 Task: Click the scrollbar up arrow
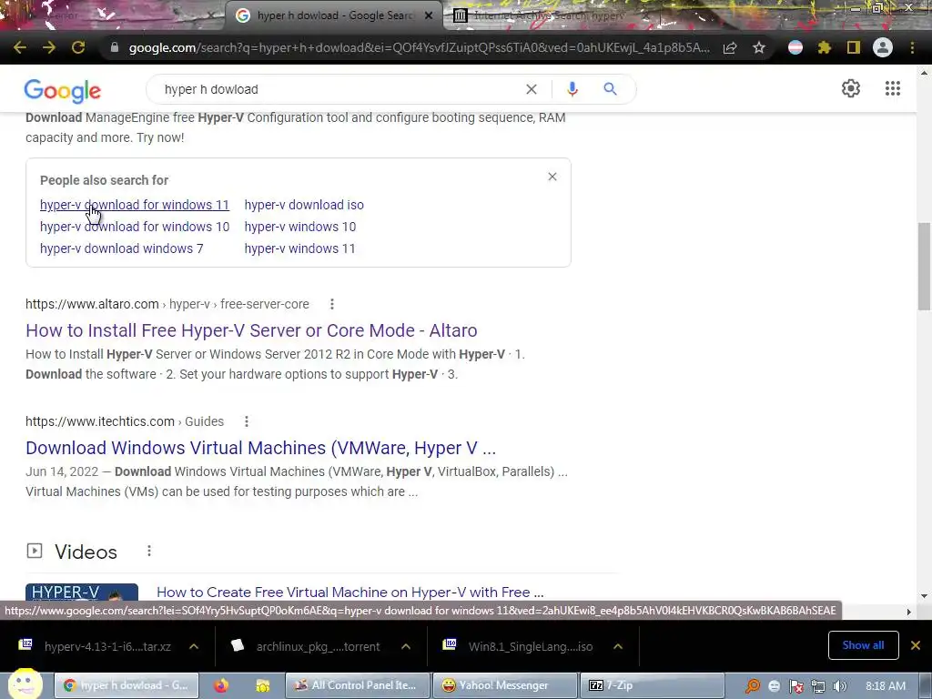pyautogui.click(x=924, y=73)
